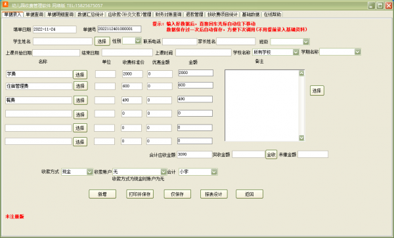Open the 按收费项目统计 tab
The image size is (394, 238).
223,14
